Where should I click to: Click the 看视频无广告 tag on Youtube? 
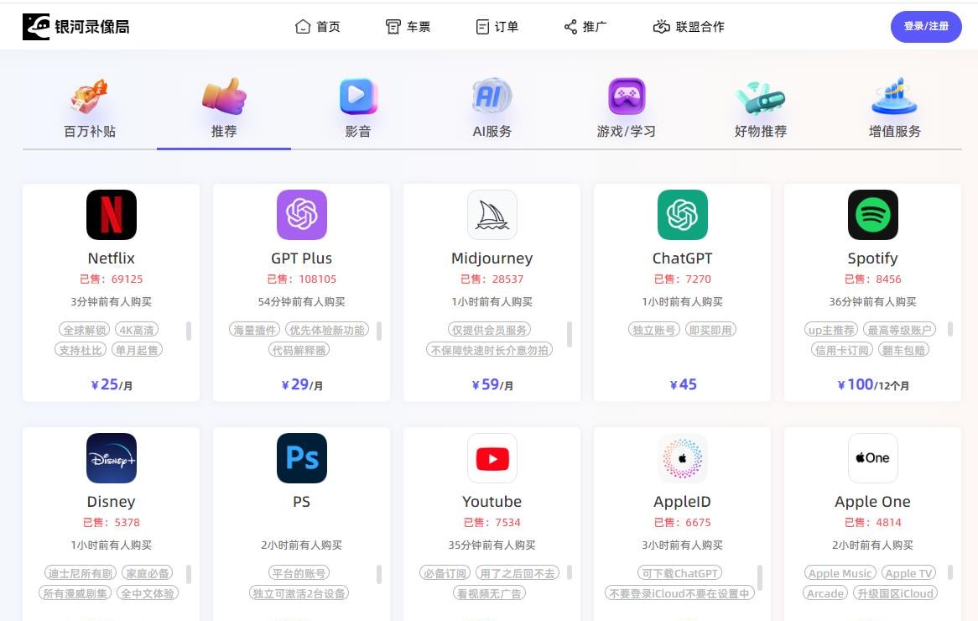click(489, 593)
